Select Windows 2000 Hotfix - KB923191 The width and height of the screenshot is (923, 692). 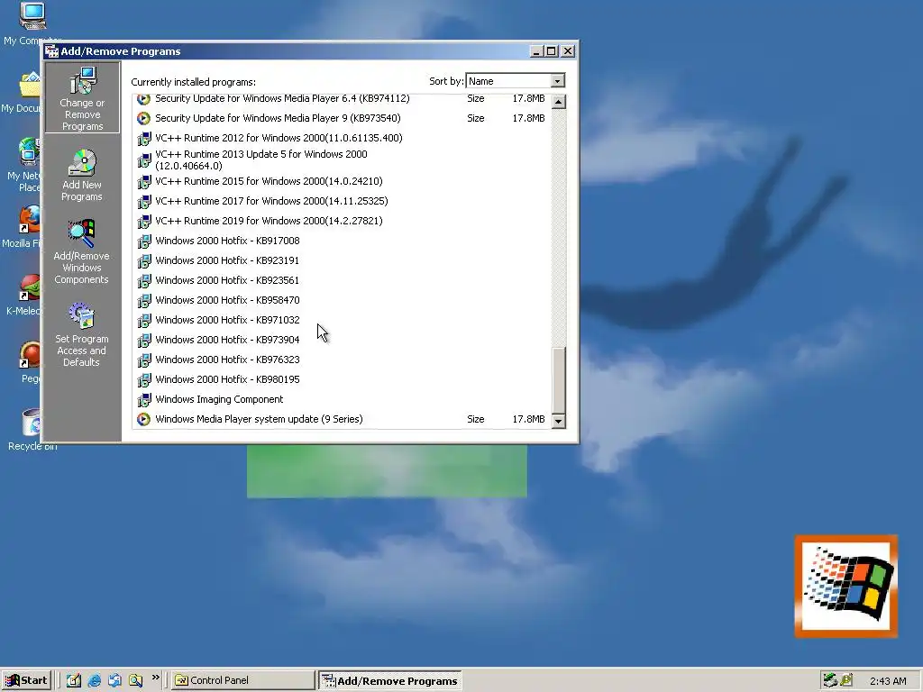pyautogui.click(x=342, y=260)
